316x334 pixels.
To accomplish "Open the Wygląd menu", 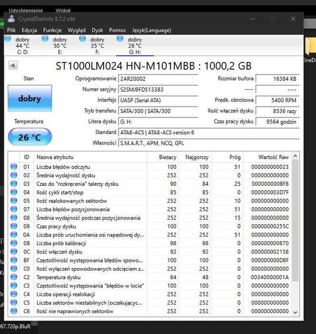I will [77, 30].
